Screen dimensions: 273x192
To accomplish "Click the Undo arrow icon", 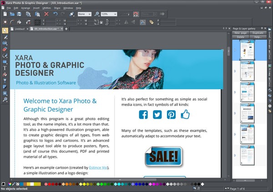I will tap(56, 14).
